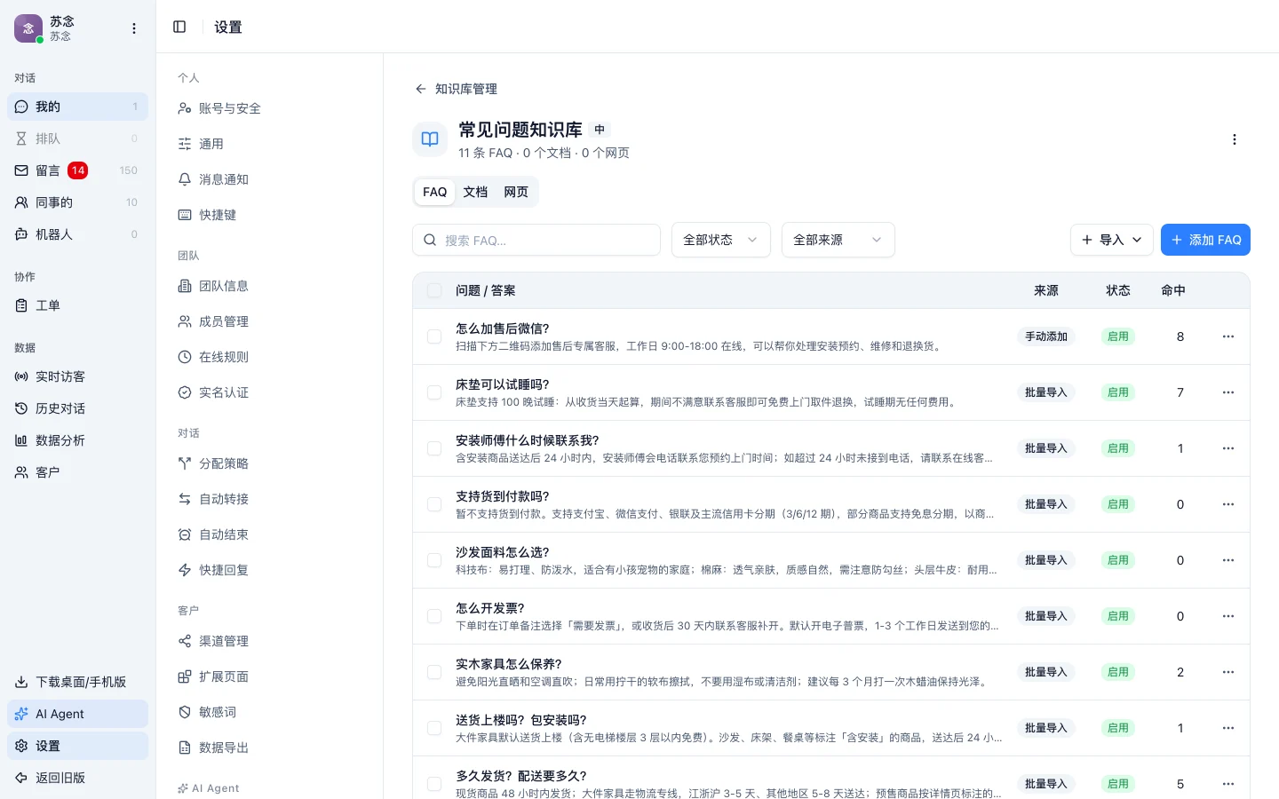Open knowledge base more options menu
1279x799 pixels.
(x=1234, y=139)
